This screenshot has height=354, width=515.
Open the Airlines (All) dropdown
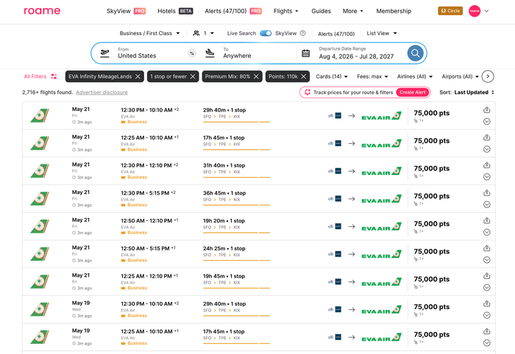click(415, 76)
